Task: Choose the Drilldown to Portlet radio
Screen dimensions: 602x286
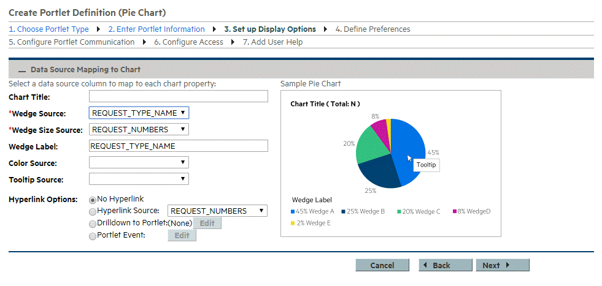Action: [x=93, y=224]
